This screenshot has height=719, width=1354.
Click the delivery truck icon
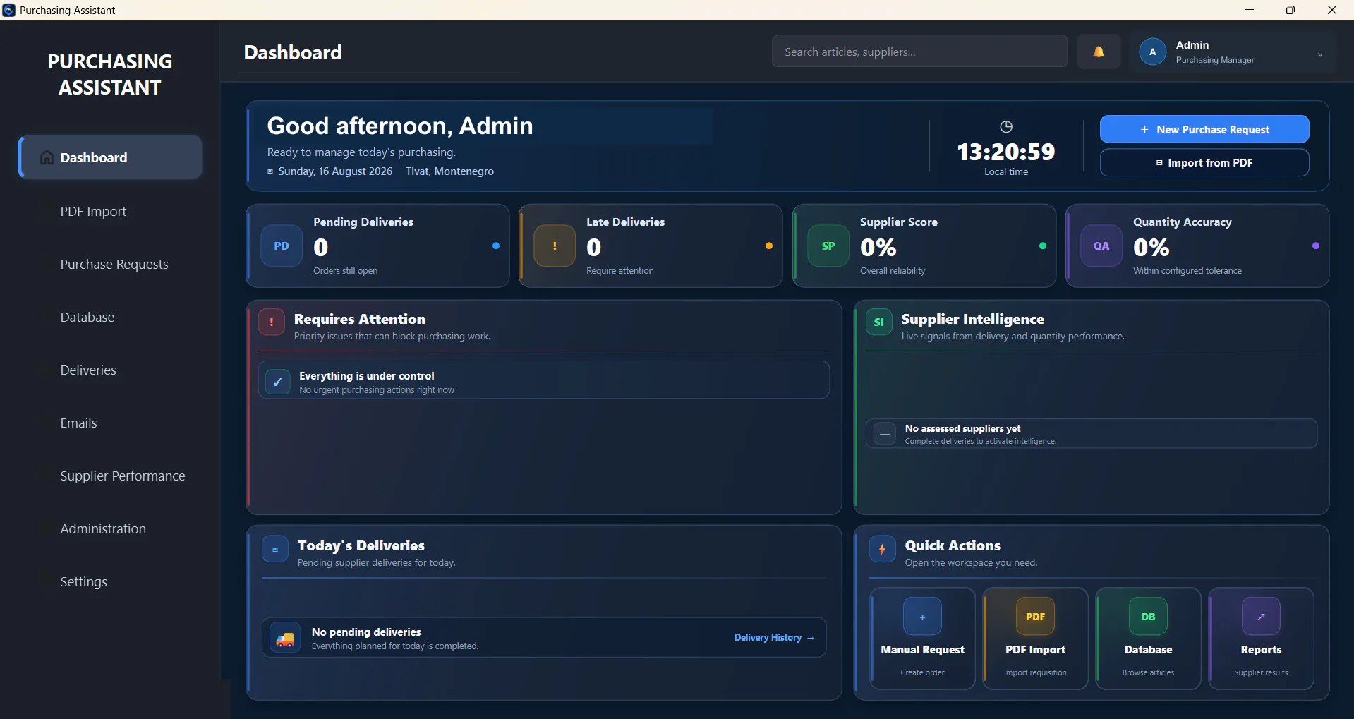click(x=285, y=639)
